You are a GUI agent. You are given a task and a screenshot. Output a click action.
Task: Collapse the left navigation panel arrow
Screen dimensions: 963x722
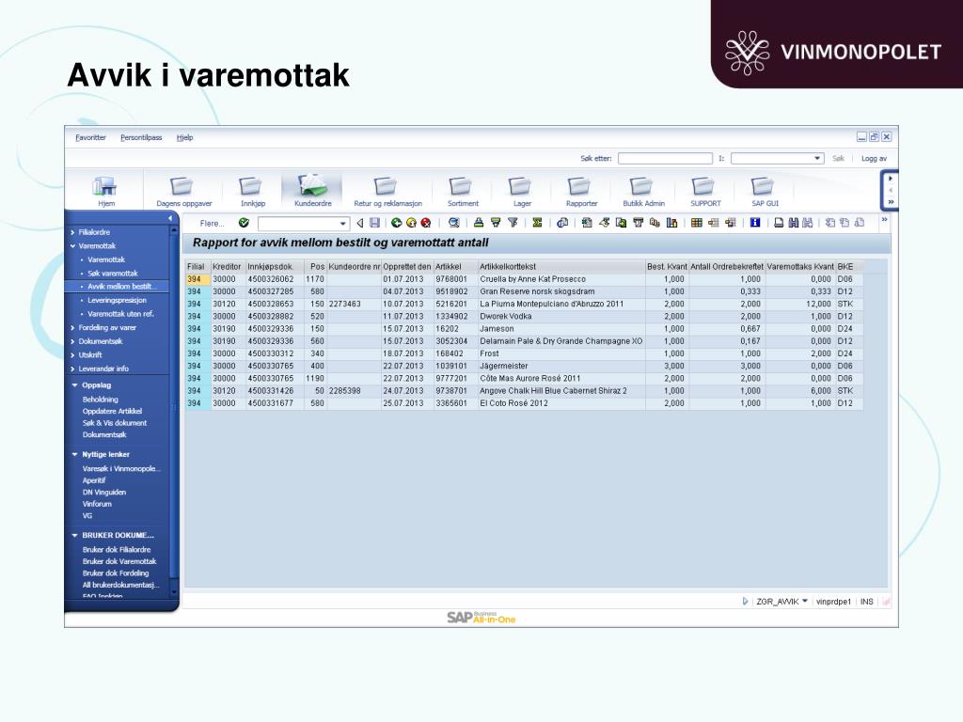170,218
